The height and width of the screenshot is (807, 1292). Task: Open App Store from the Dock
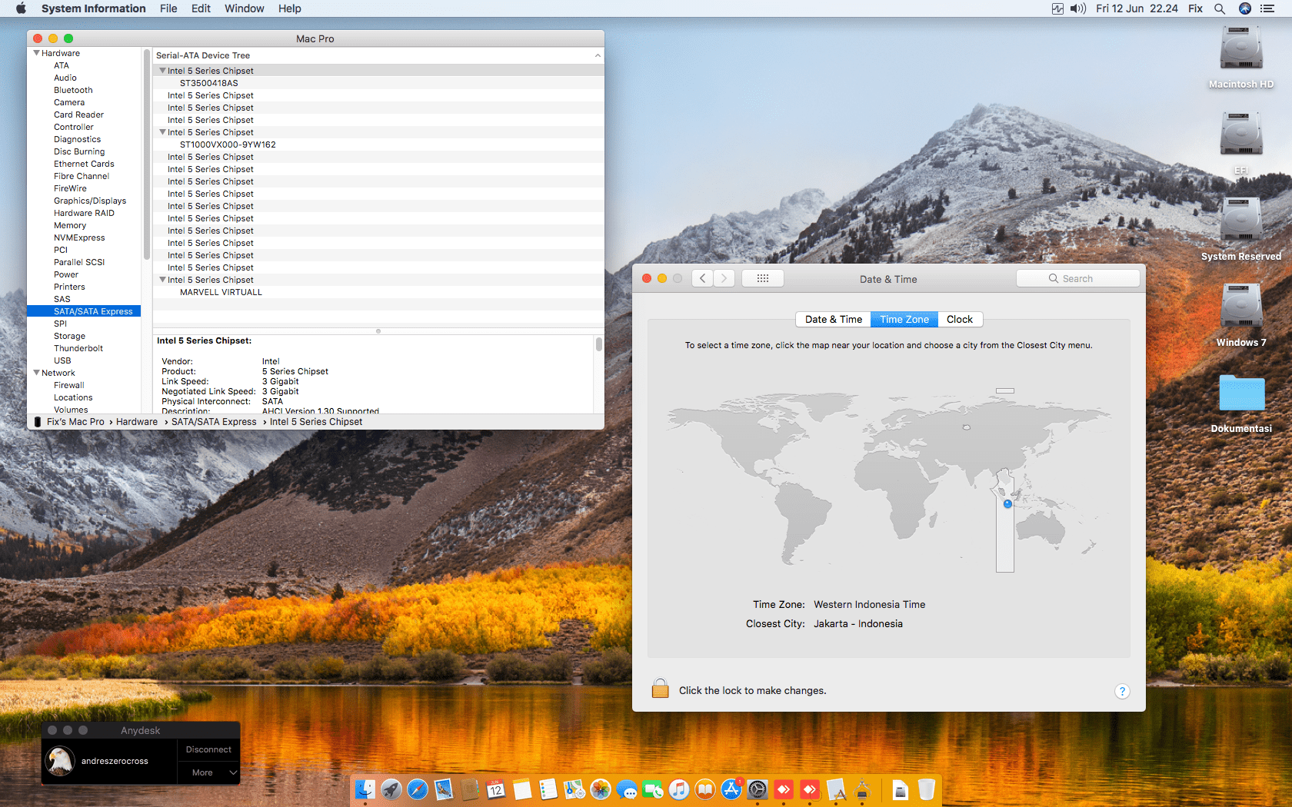click(731, 789)
